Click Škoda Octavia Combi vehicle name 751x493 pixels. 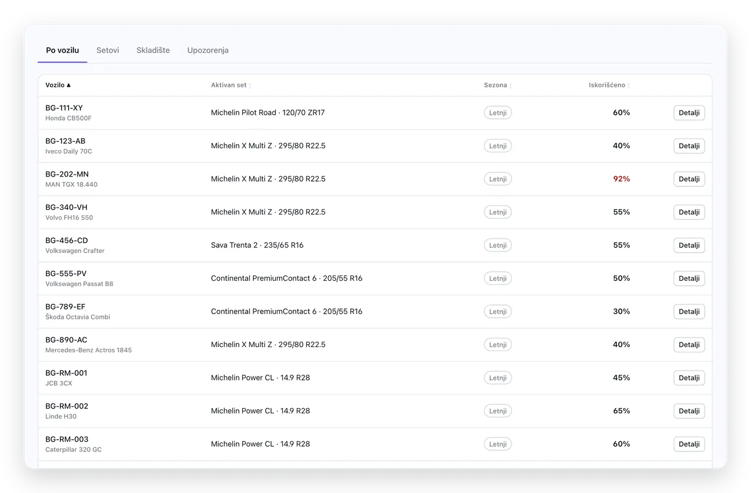point(77,317)
